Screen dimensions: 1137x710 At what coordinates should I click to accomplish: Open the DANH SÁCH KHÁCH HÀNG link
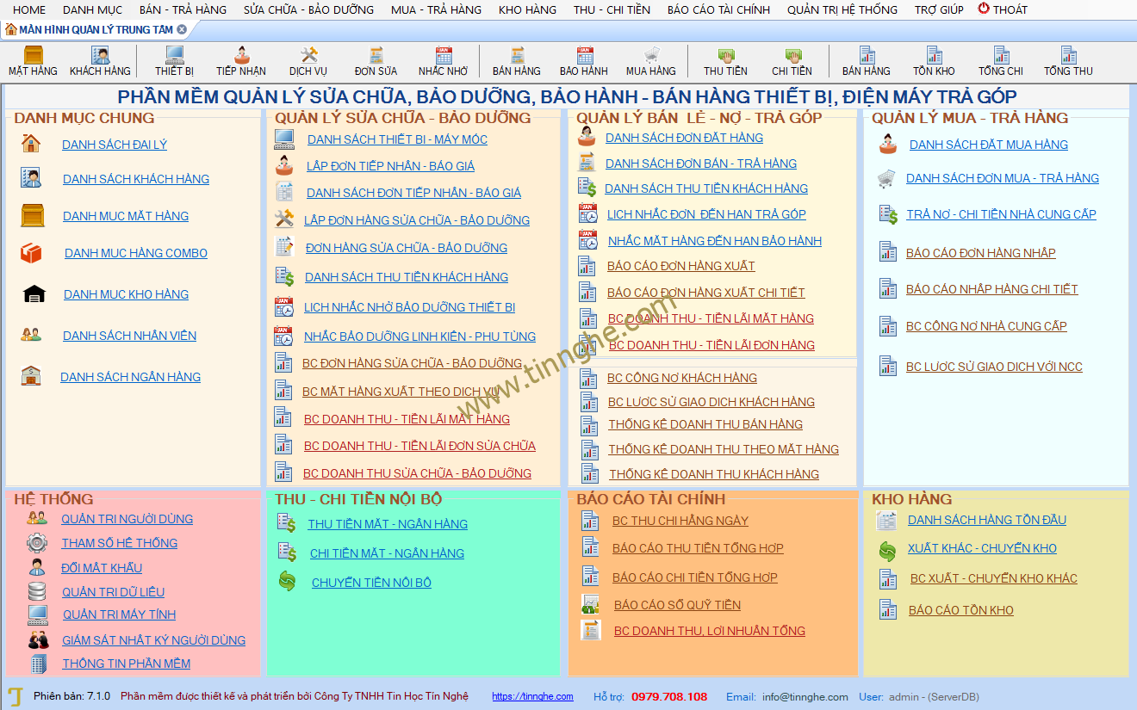(x=136, y=179)
